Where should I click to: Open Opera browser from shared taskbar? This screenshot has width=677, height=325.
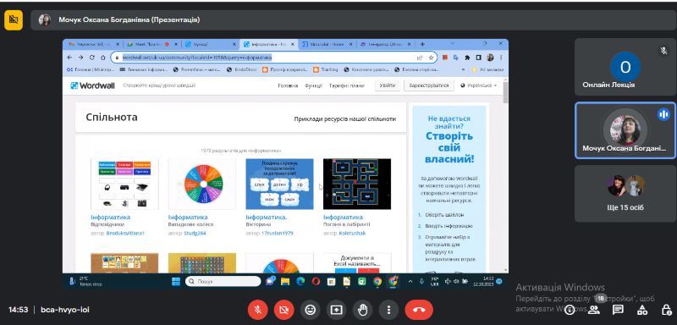316,281
